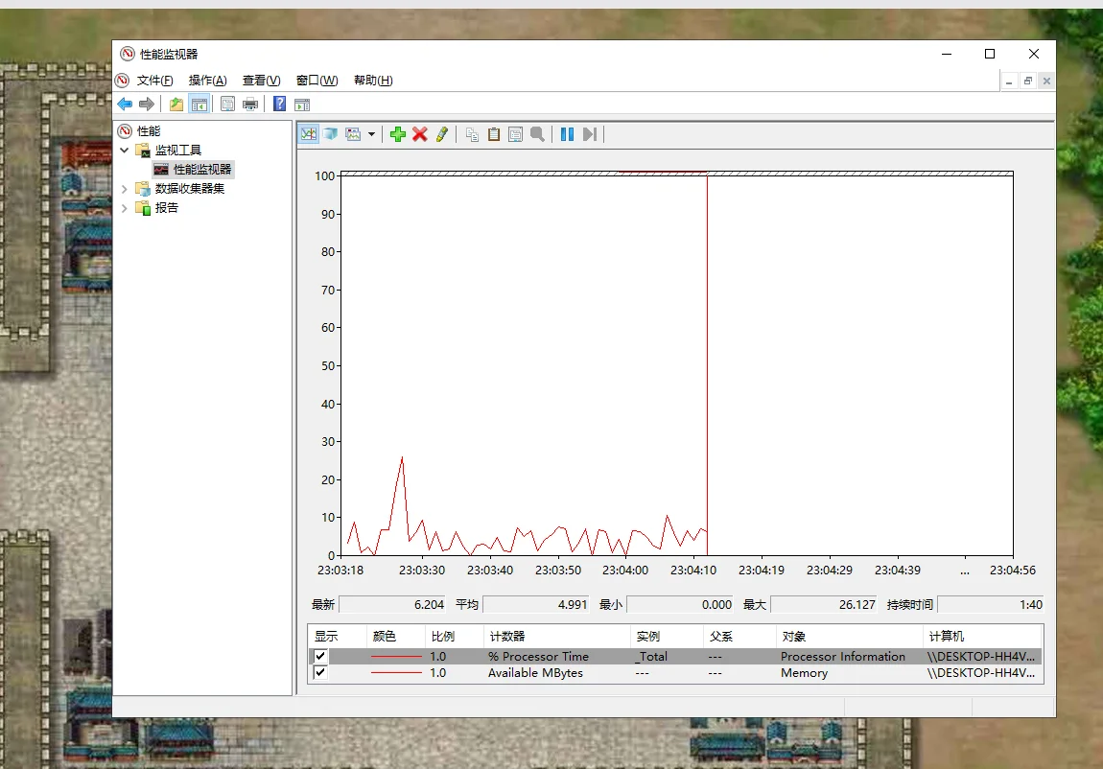Expand the 报告 tree node
The image size is (1103, 769).
tap(125, 208)
